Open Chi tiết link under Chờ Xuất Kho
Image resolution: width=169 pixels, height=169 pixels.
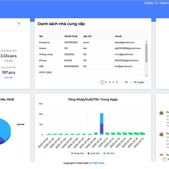click(8, 77)
